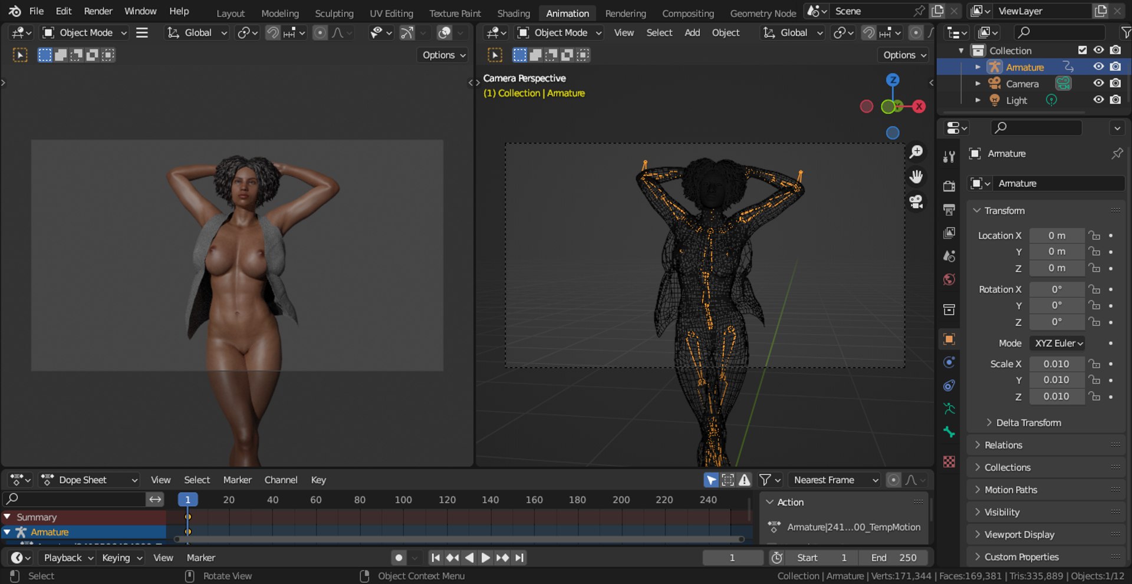
Task: Open the Texture properties tab
Action: click(949, 461)
